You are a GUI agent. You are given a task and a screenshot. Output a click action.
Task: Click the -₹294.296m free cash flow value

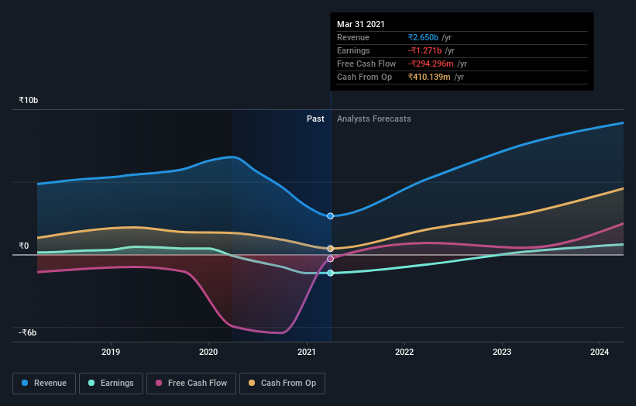click(431, 64)
